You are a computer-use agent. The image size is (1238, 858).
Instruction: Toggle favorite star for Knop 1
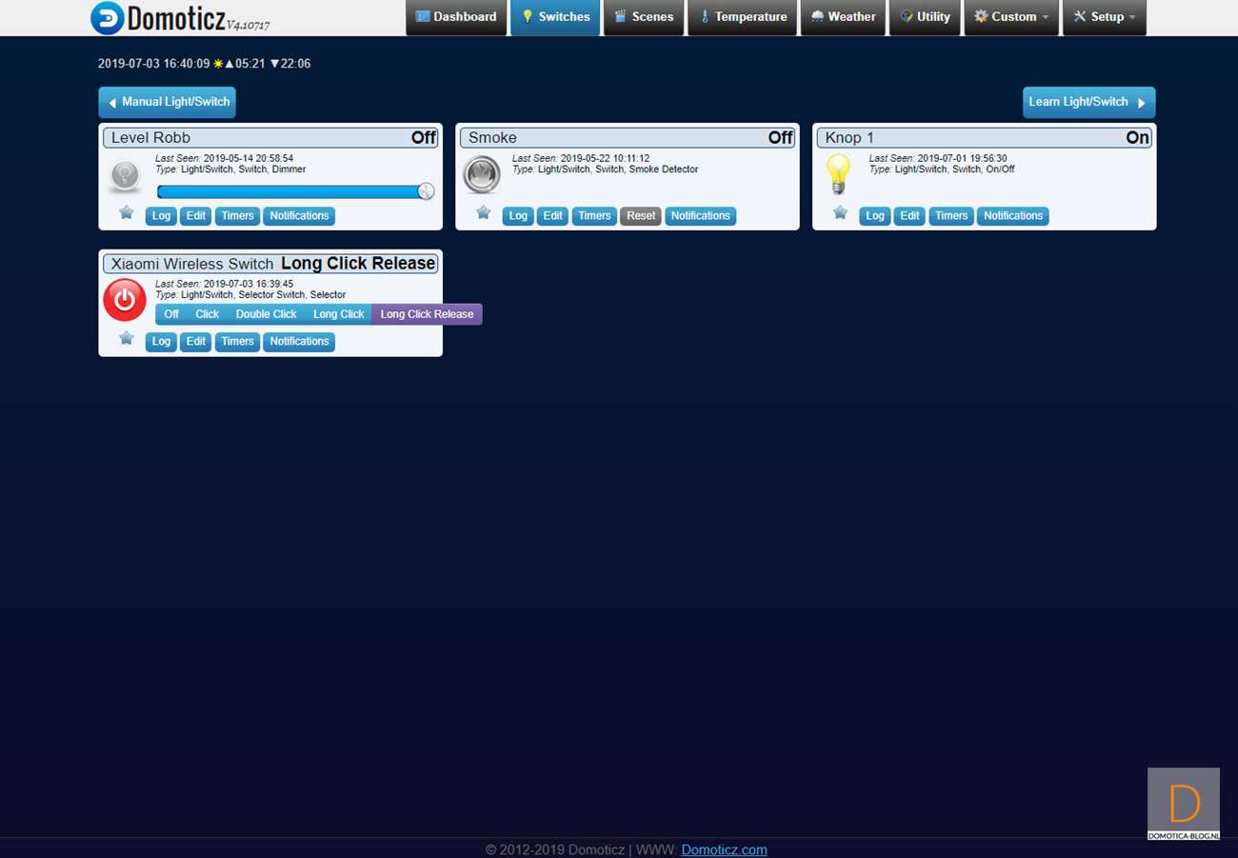tap(840, 212)
